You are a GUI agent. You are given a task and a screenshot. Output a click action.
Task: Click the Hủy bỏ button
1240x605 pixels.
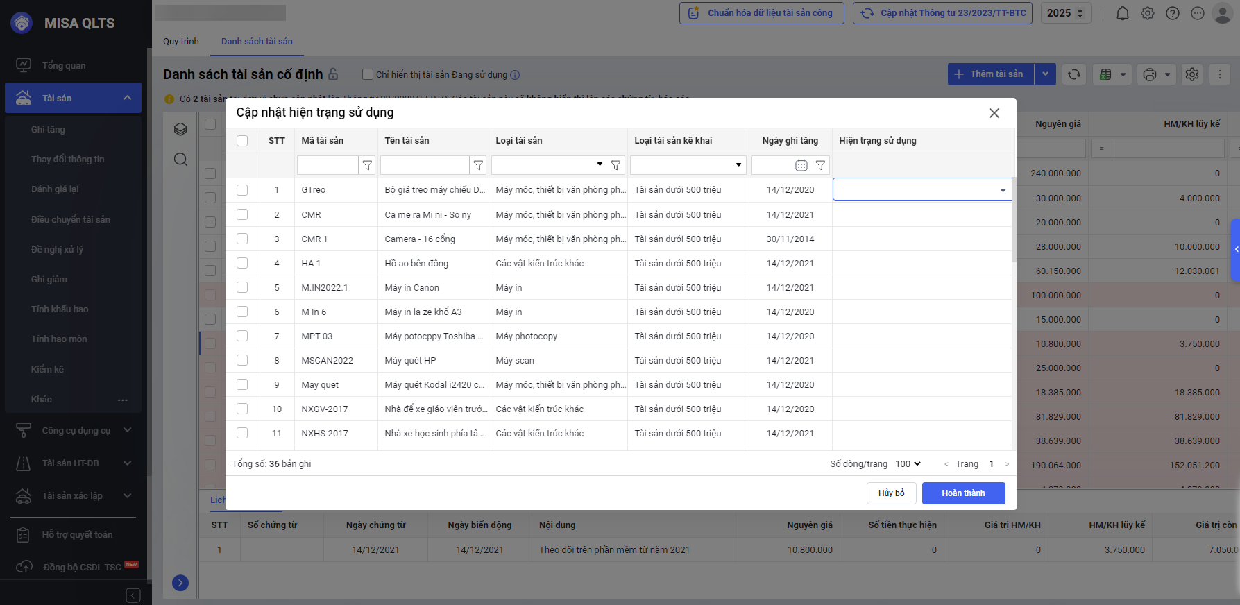tap(891, 493)
